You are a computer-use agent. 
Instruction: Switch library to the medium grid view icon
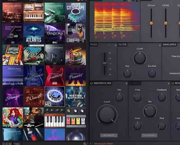tap(7, 144)
